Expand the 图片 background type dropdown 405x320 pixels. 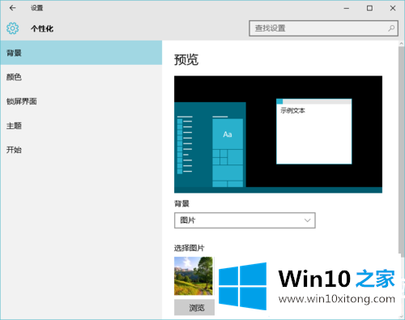[245, 220]
